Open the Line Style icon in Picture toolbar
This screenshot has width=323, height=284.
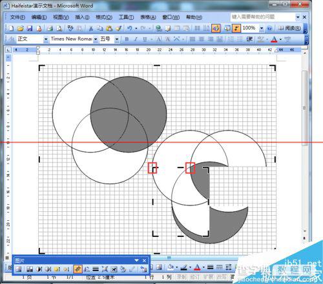point(96,269)
